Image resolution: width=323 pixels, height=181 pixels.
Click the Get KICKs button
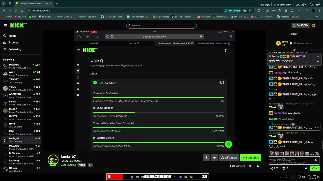tap(300, 25)
